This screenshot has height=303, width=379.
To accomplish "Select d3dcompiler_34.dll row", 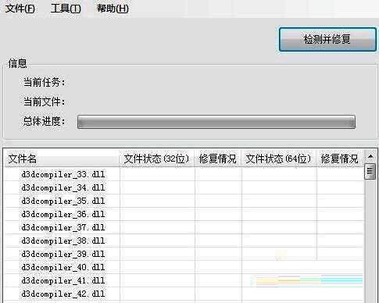I will pos(184,187).
